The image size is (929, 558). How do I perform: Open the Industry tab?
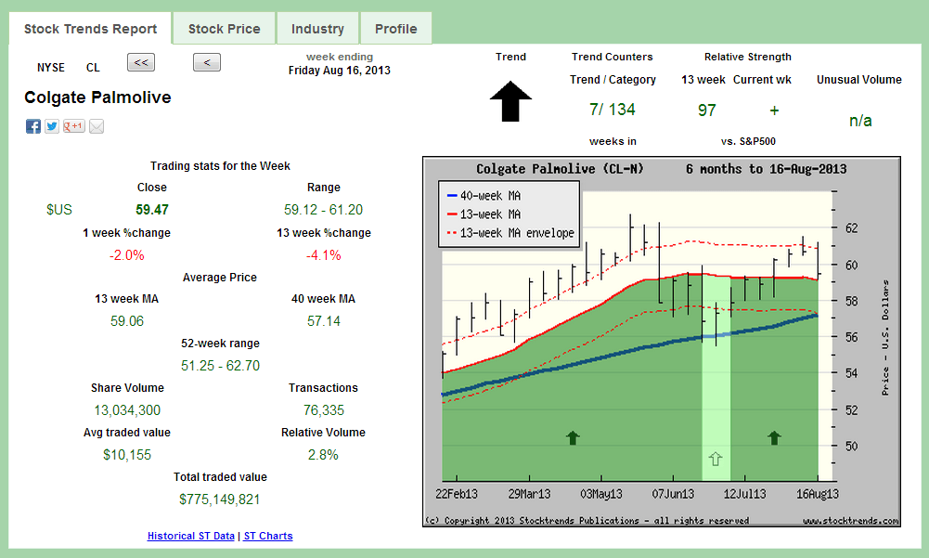click(x=317, y=29)
